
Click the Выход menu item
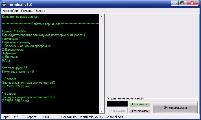[40, 11]
